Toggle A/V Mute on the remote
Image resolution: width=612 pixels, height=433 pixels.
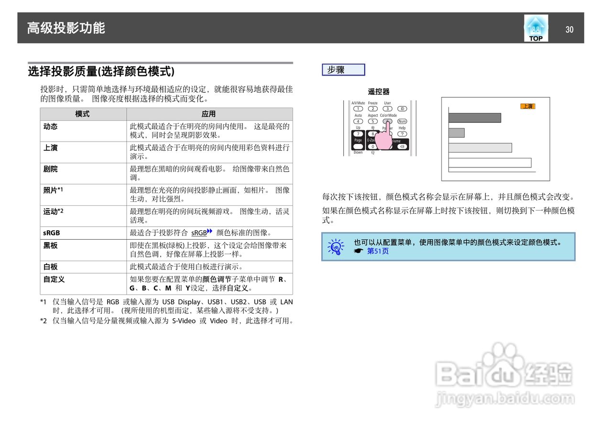[x=358, y=109]
